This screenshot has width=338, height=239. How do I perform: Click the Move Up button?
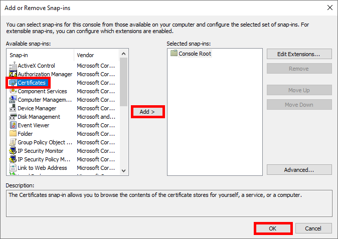coord(299,90)
